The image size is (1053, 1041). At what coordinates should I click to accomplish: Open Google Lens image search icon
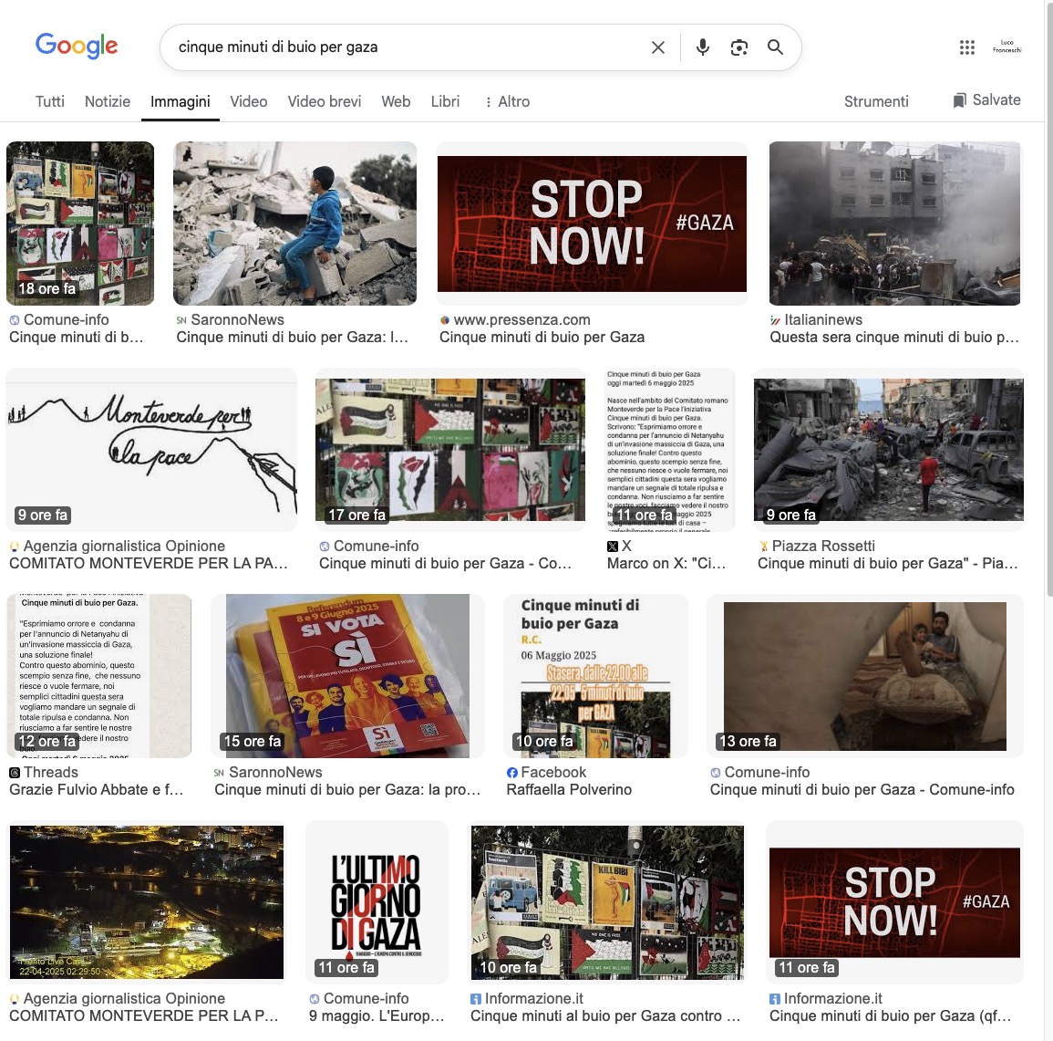tap(738, 47)
